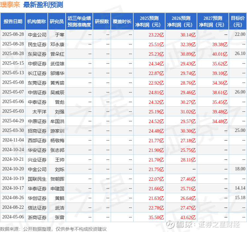Click analyst name 牟国洪
The width and height of the screenshot is (247, 232).
click(x=57, y=121)
